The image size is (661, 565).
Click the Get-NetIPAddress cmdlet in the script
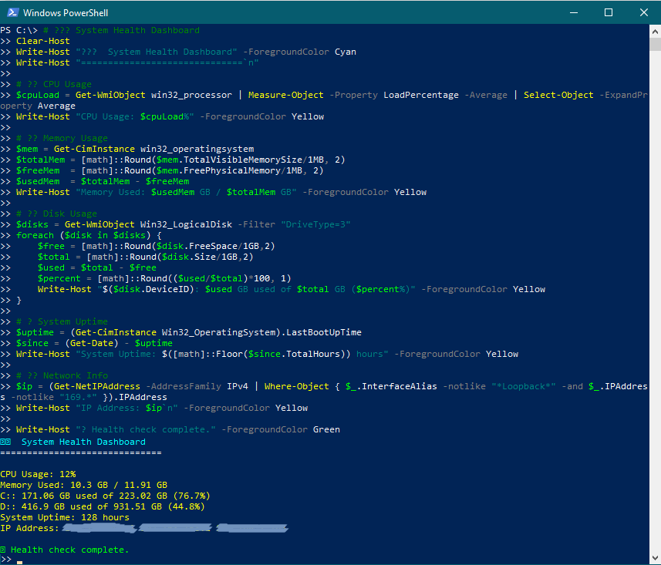click(86, 386)
